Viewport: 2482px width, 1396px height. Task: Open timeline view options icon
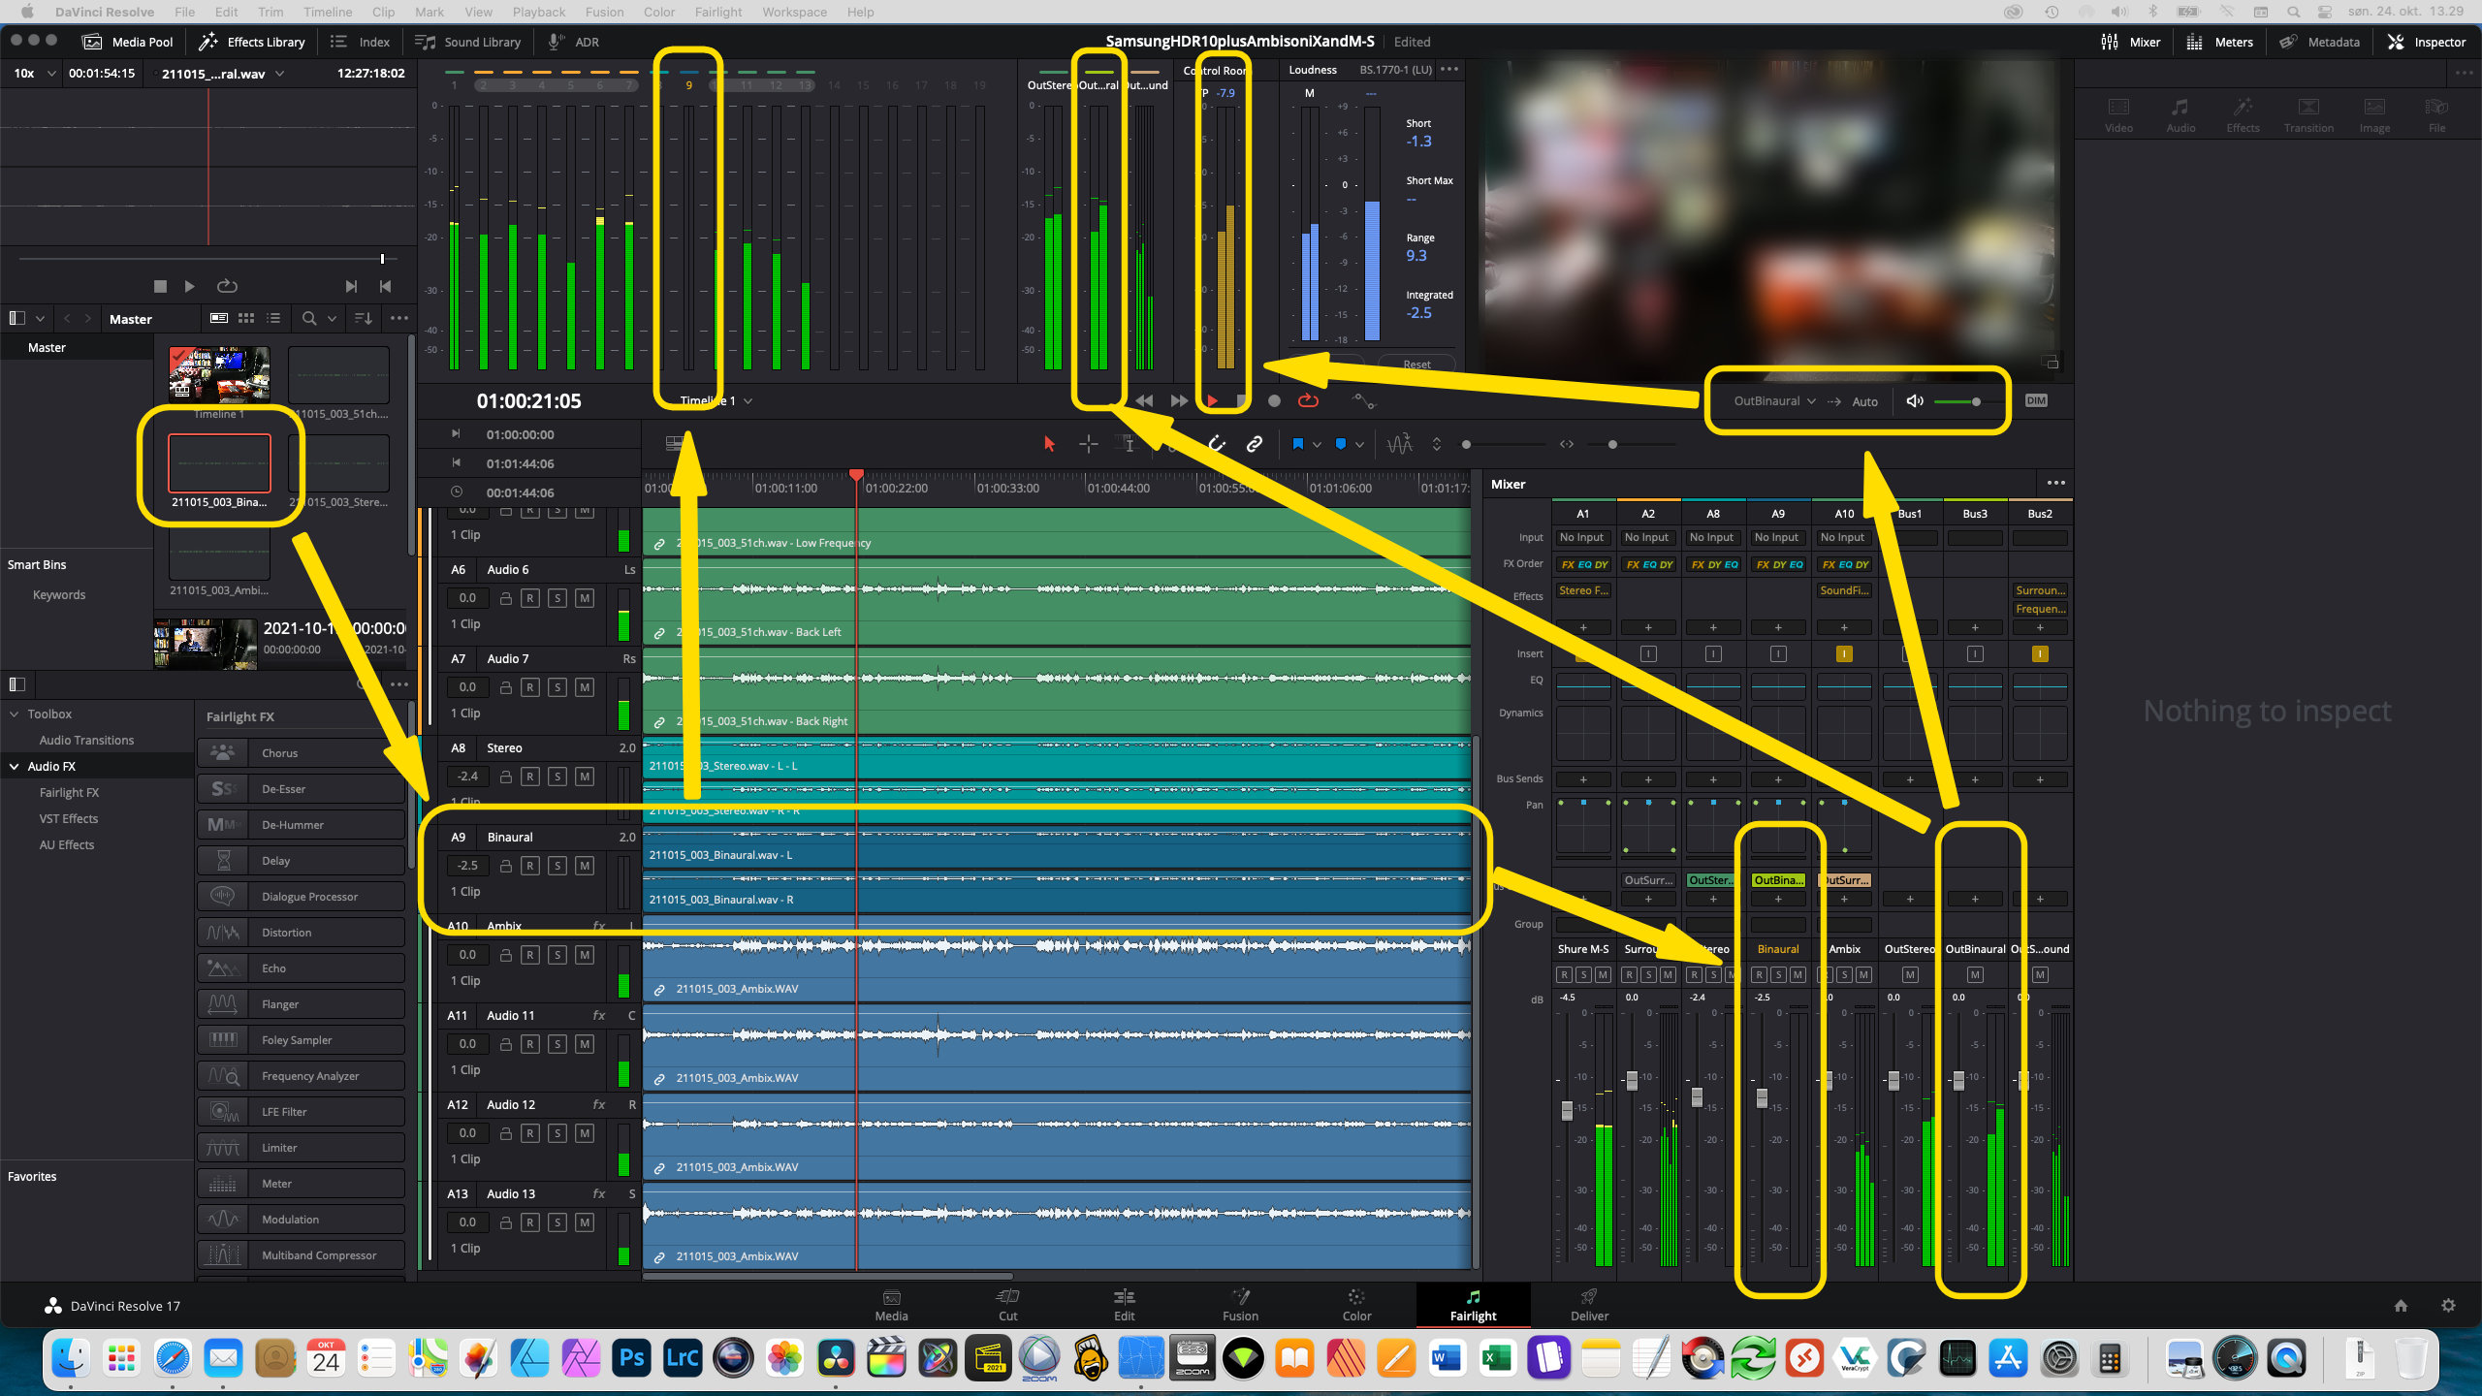pyautogui.click(x=675, y=444)
